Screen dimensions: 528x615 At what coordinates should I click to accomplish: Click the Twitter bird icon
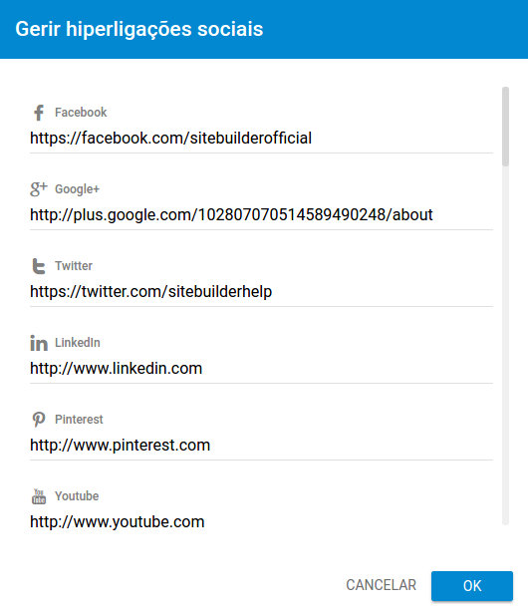[39, 266]
